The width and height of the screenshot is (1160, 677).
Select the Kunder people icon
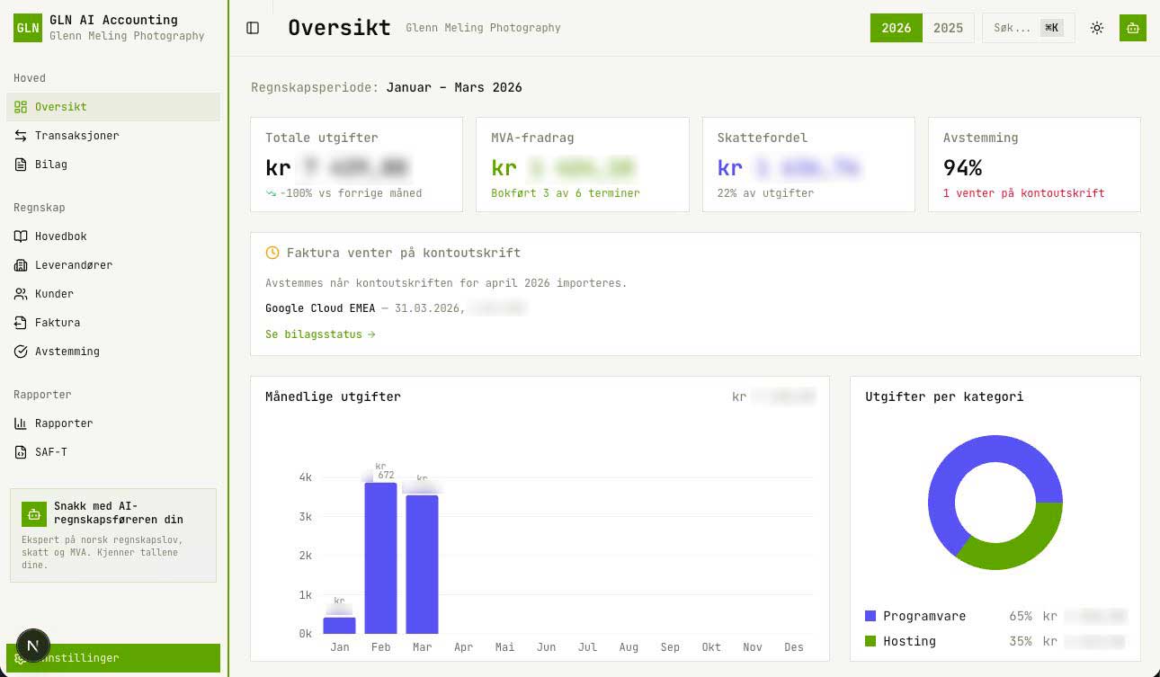pos(21,293)
